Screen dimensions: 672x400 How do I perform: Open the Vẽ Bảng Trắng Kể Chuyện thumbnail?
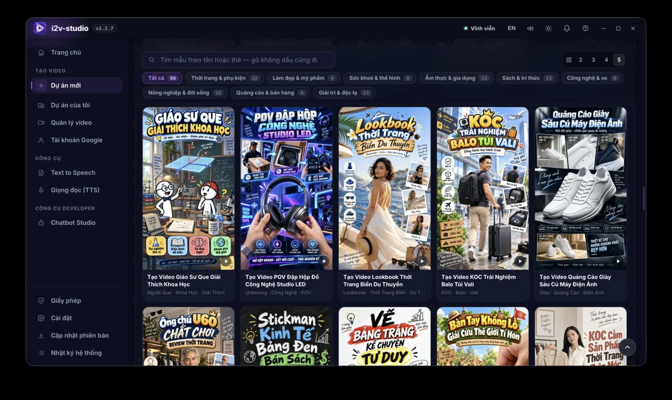[x=384, y=337]
